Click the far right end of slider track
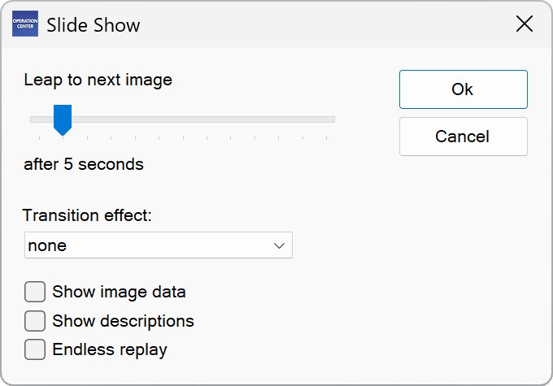 (332, 119)
